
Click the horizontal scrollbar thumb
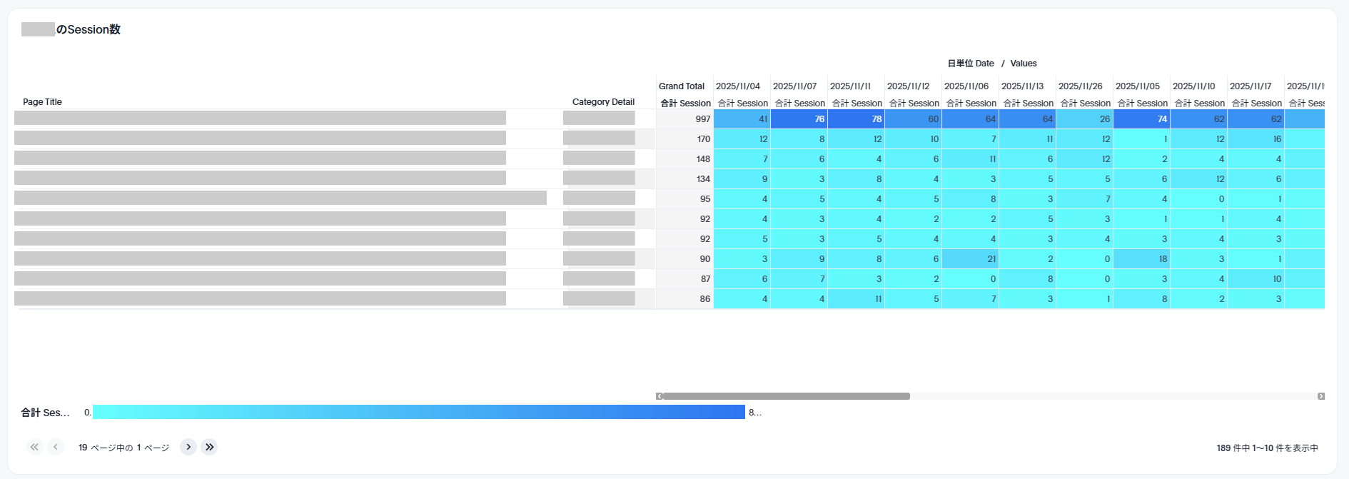(x=785, y=396)
